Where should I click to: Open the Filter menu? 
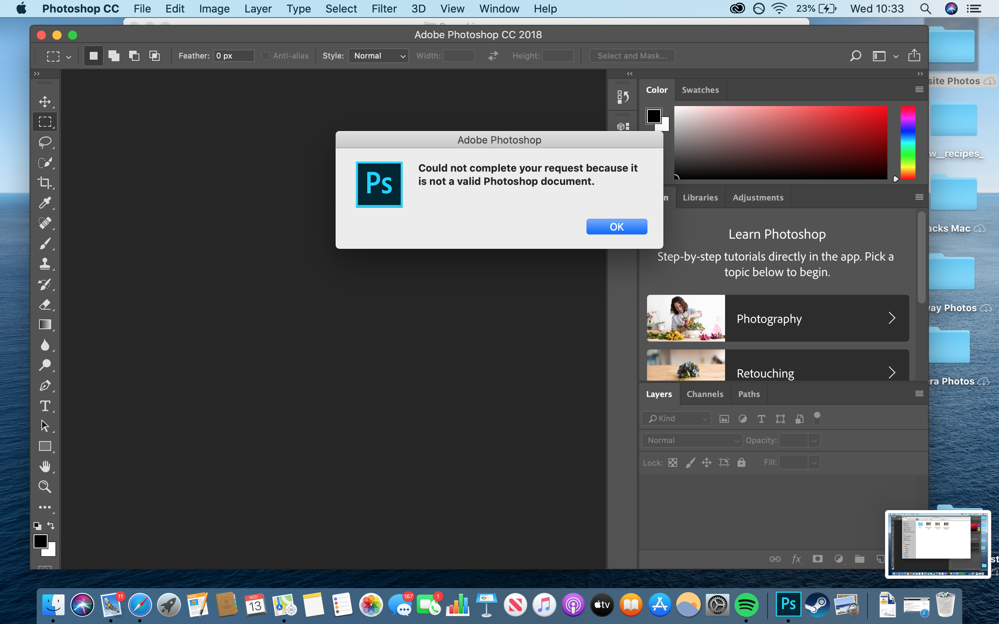384,8
